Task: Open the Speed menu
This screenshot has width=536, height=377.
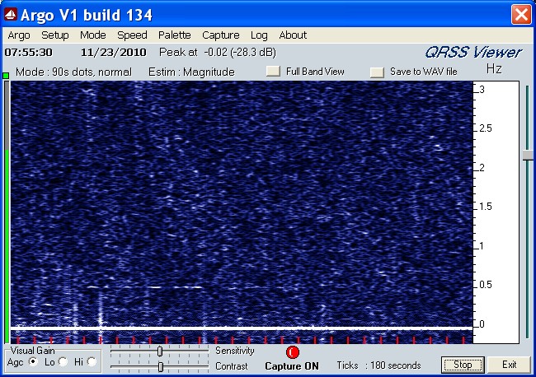Action: (x=132, y=35)
